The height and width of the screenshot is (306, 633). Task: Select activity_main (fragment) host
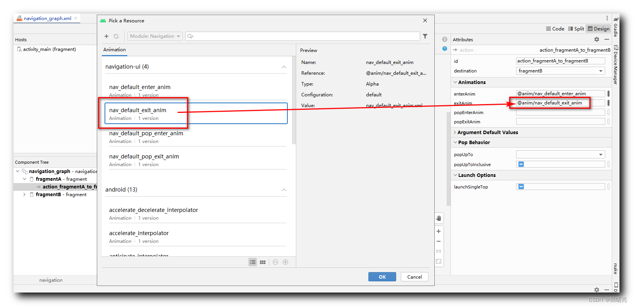coord(46,49)
